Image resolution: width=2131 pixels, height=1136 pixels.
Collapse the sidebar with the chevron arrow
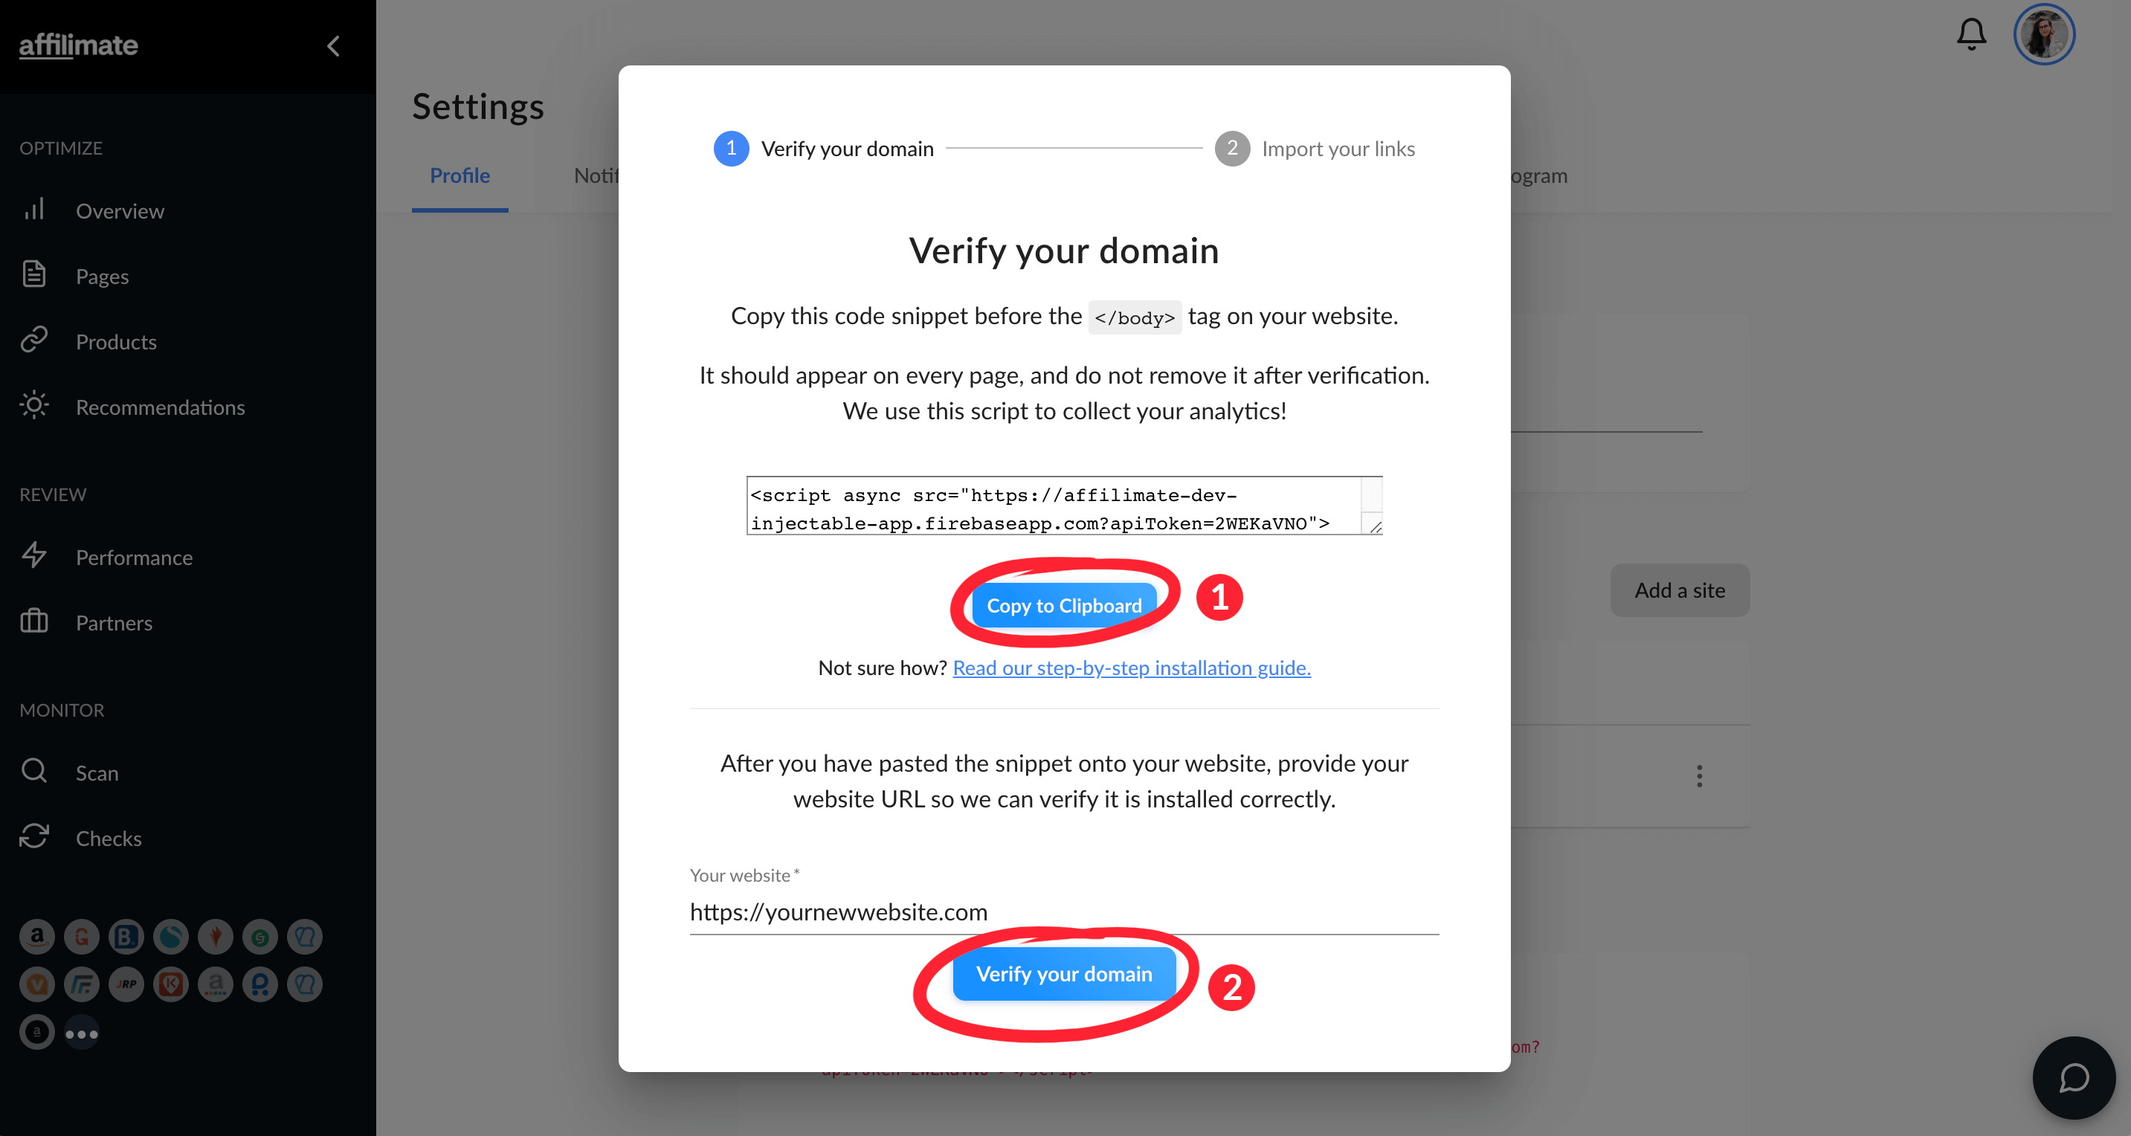tap(333, 46)
